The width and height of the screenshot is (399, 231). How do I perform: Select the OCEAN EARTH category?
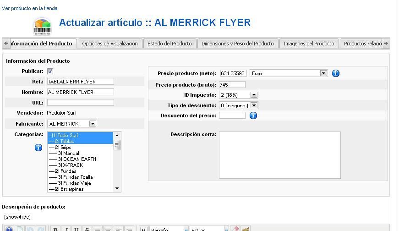pyautogui.click(x=80, y=159)
